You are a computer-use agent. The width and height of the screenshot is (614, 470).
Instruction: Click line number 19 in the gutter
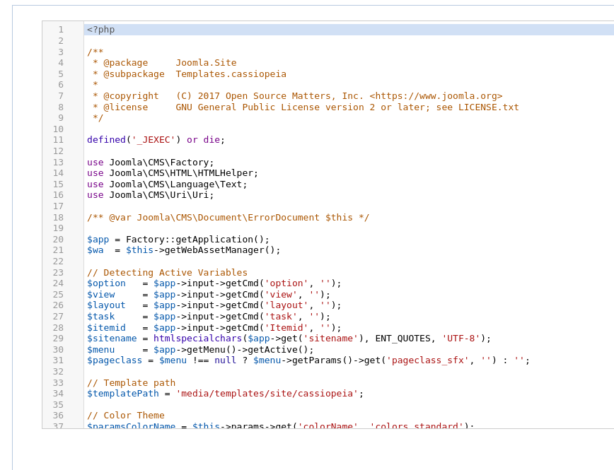pos(58,228)
